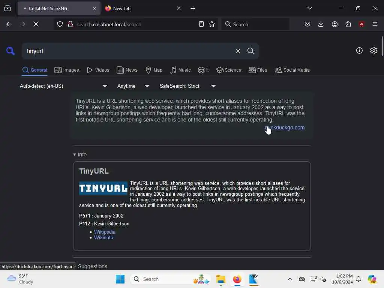Viewport: 384px width, 288px height.
Task: Click the TinyURL infobox heading
Action: point(94,171)
